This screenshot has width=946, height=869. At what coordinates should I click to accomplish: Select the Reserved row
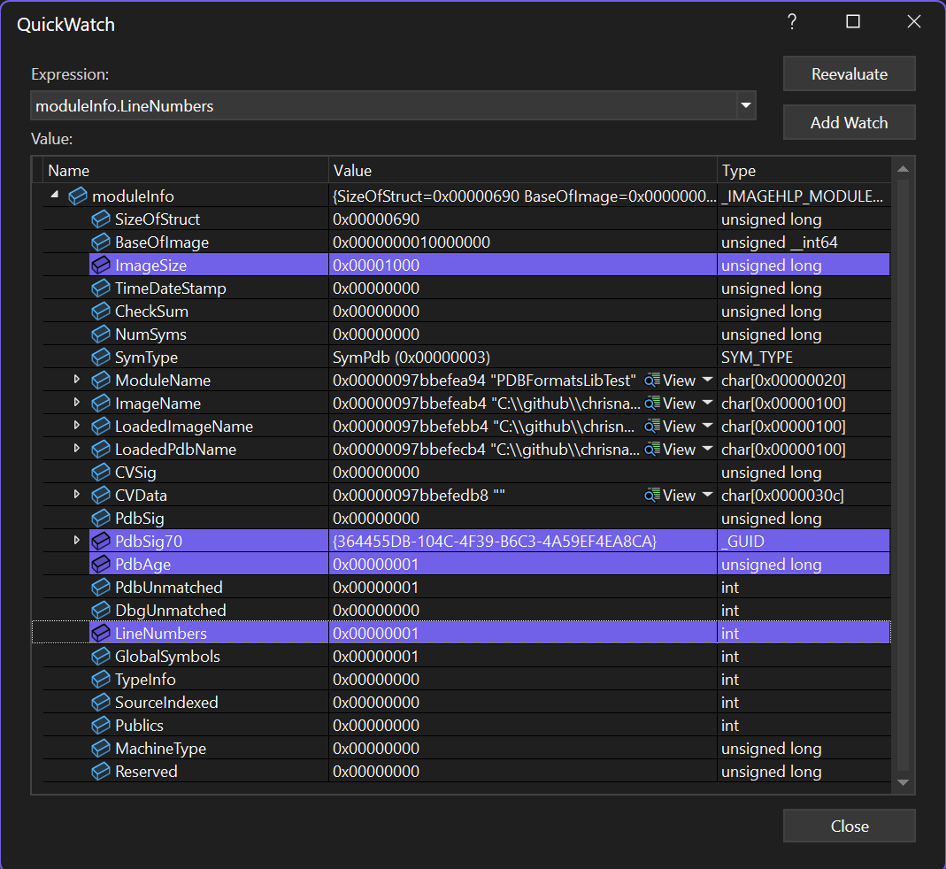(467, 772)
